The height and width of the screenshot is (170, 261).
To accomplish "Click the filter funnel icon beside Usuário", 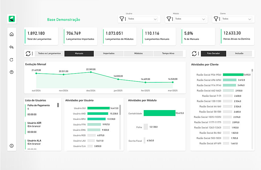I will [x=122, y=19].
